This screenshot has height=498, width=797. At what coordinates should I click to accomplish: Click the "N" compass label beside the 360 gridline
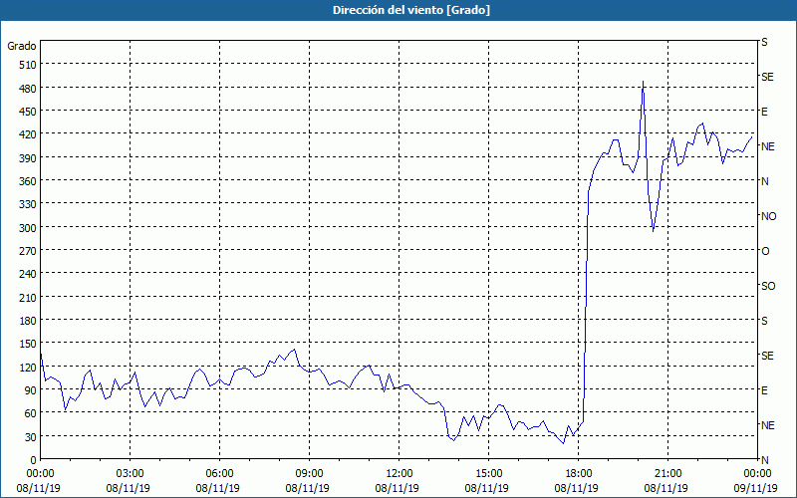[x=764, y=181]
